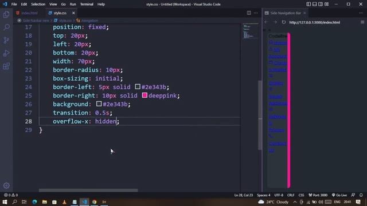Toggle Panel layout icon in title bar
The height and width of the screenshot is (206, 367).
coord(315,4)
